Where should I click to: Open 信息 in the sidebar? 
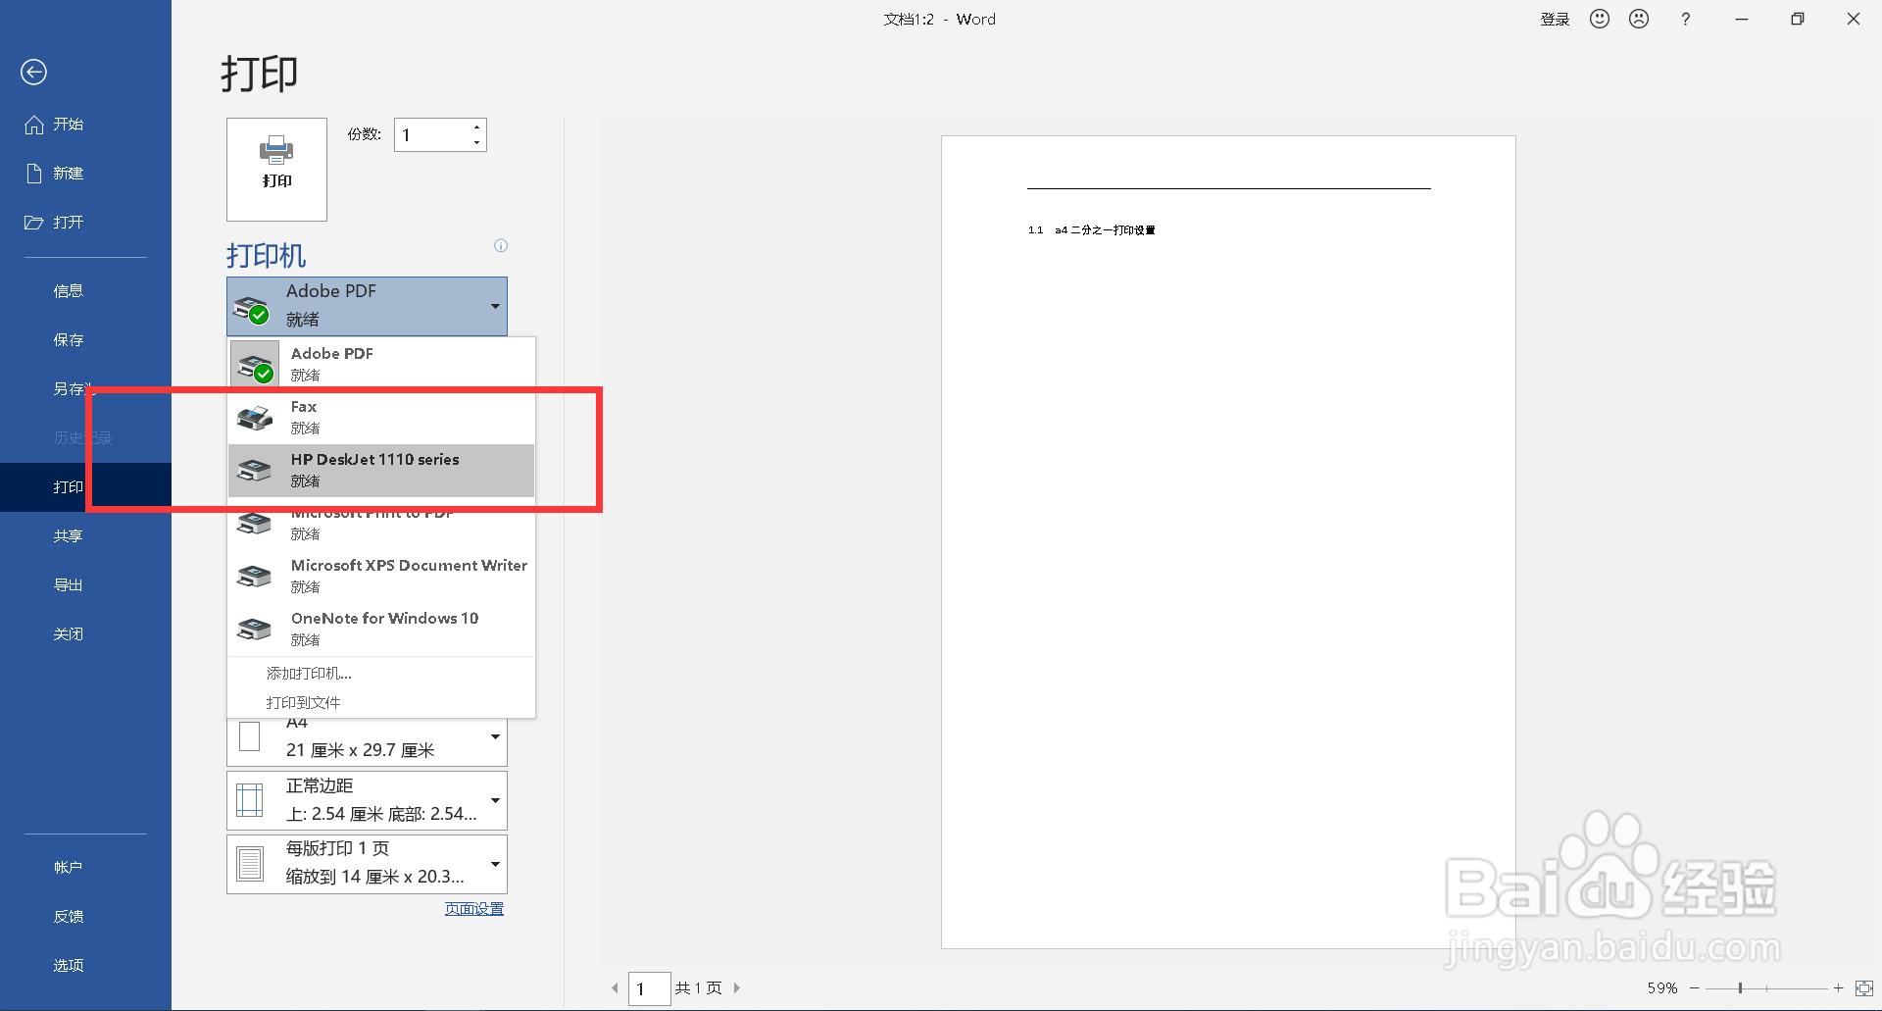click(69, 291)
